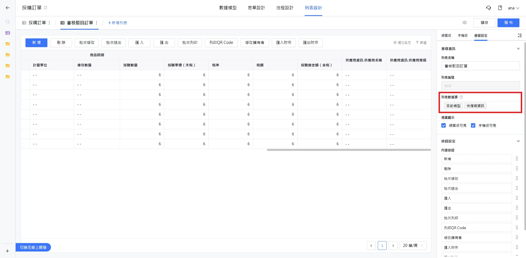Image resolution: width=526 pixels, height=258 pixels.
Task: Click the 匯入附件 toolbar button
Action: (284, 43)
